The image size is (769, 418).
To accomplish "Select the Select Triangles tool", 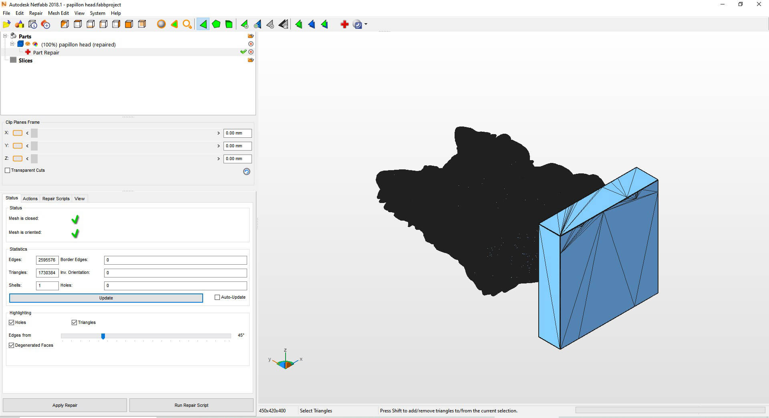I will tap(203, 24).
